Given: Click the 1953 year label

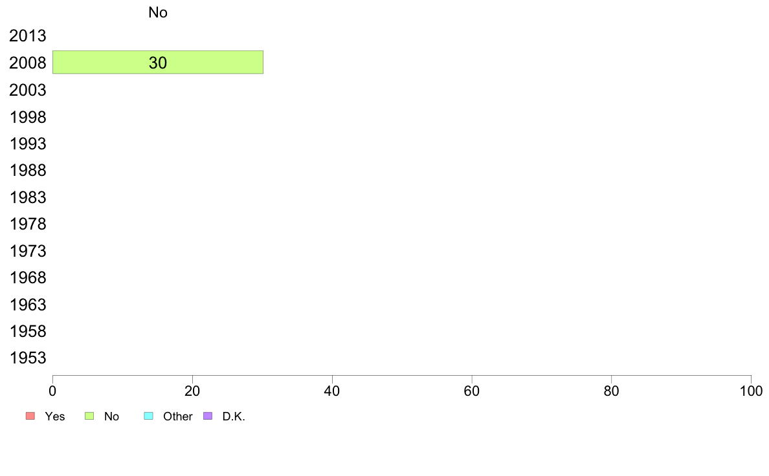Looking at the screenshot, I should pyautogui.click(x=27, y=358).
